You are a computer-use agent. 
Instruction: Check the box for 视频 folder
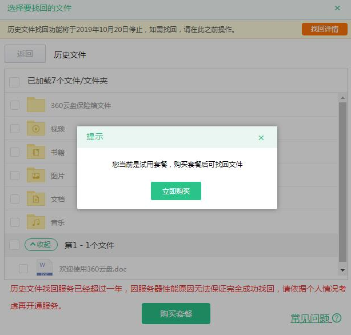coord(15,129)
